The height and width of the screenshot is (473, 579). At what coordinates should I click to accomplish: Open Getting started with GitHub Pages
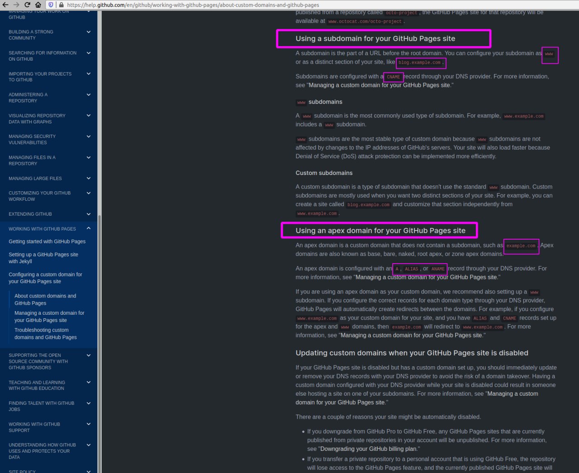[47, 241]
